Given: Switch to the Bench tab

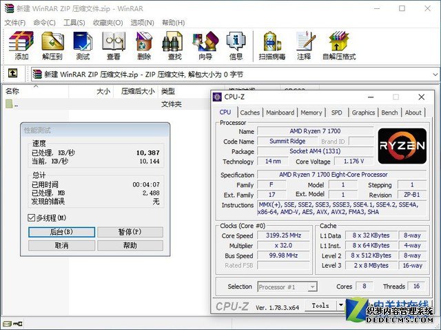Looking at the screenshot, I should point(389,113).
